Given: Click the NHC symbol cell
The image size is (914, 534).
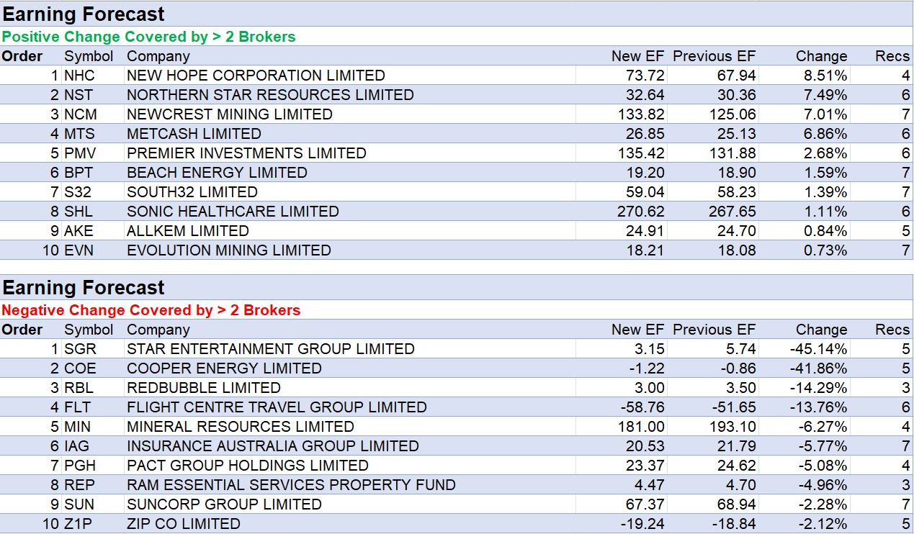Looking at the screenshot, I should (x=79, y=76).
